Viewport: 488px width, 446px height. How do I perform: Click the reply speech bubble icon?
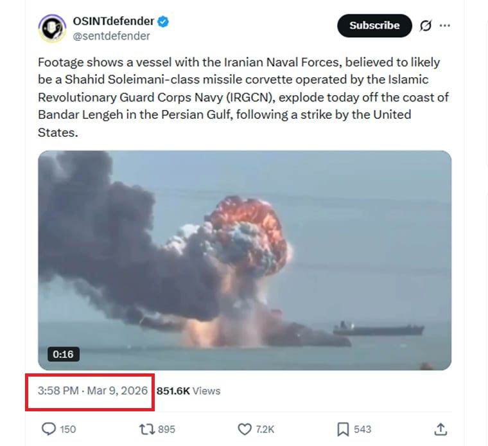tap(48, 429)
